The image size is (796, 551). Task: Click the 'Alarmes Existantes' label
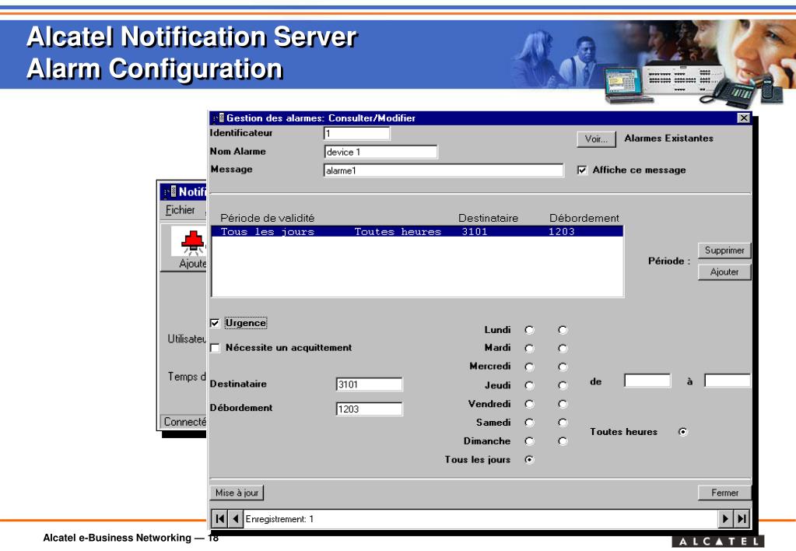click(668, 138)
